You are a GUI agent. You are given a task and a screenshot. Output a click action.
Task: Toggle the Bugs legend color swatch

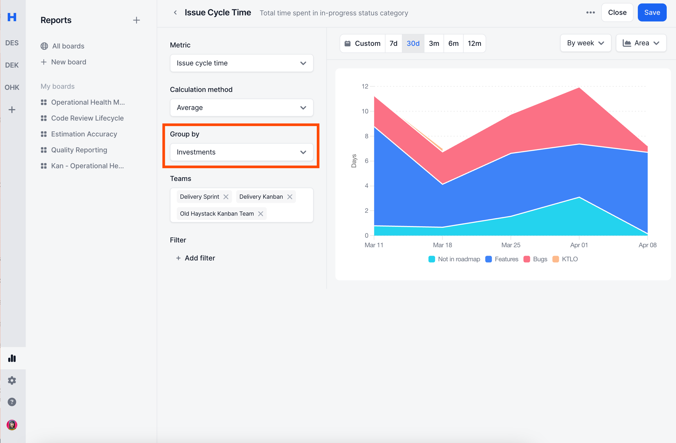pyautogui.click(x=527, y=259)
